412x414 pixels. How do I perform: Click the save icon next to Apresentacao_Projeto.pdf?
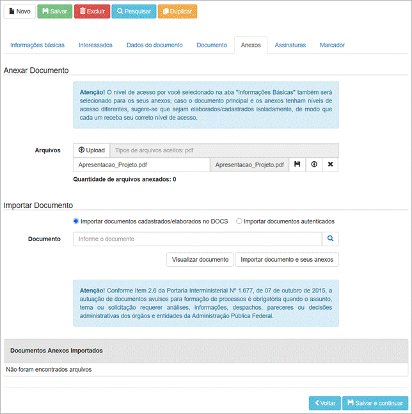[297, 165]
